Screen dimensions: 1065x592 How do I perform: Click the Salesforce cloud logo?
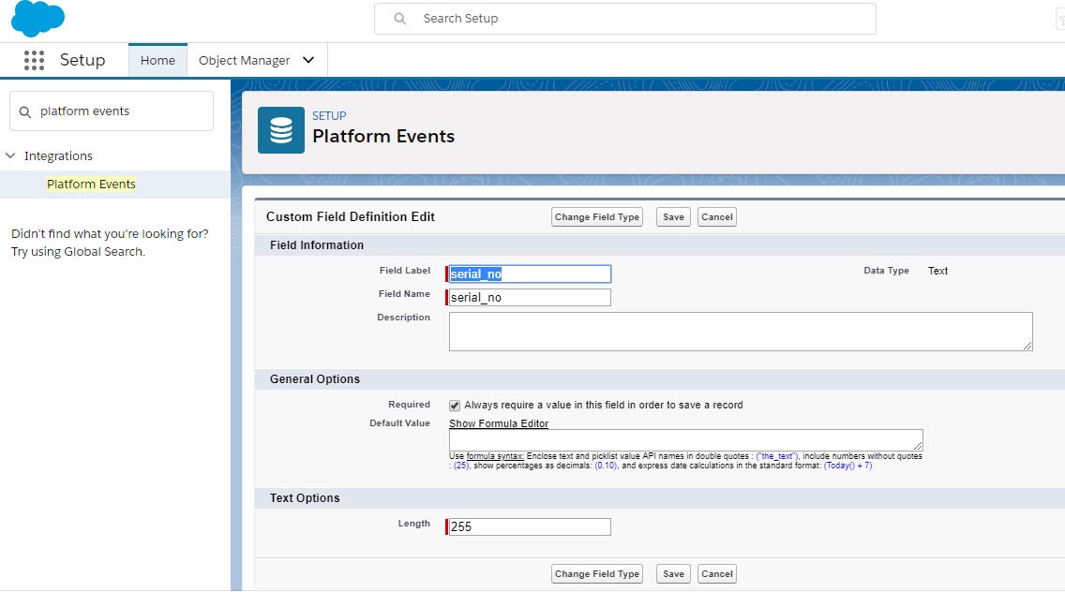(37, 18)
